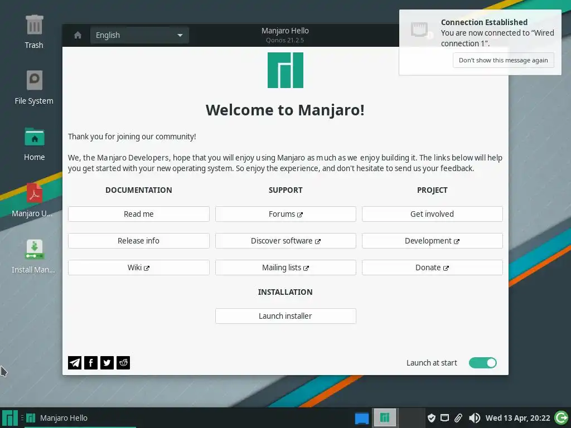The height and width of the screenshot is (428, 571).
Task: Click the volume speaker tray icon
Action: [x=474, y=418]
